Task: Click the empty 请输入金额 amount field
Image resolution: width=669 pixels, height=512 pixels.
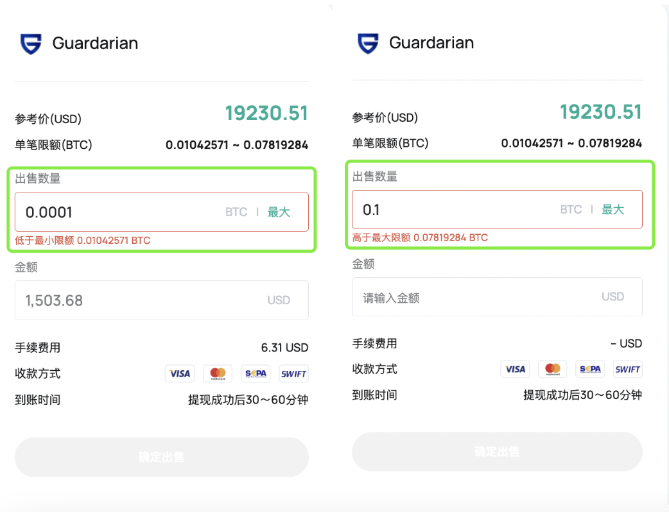Action: 475,297
